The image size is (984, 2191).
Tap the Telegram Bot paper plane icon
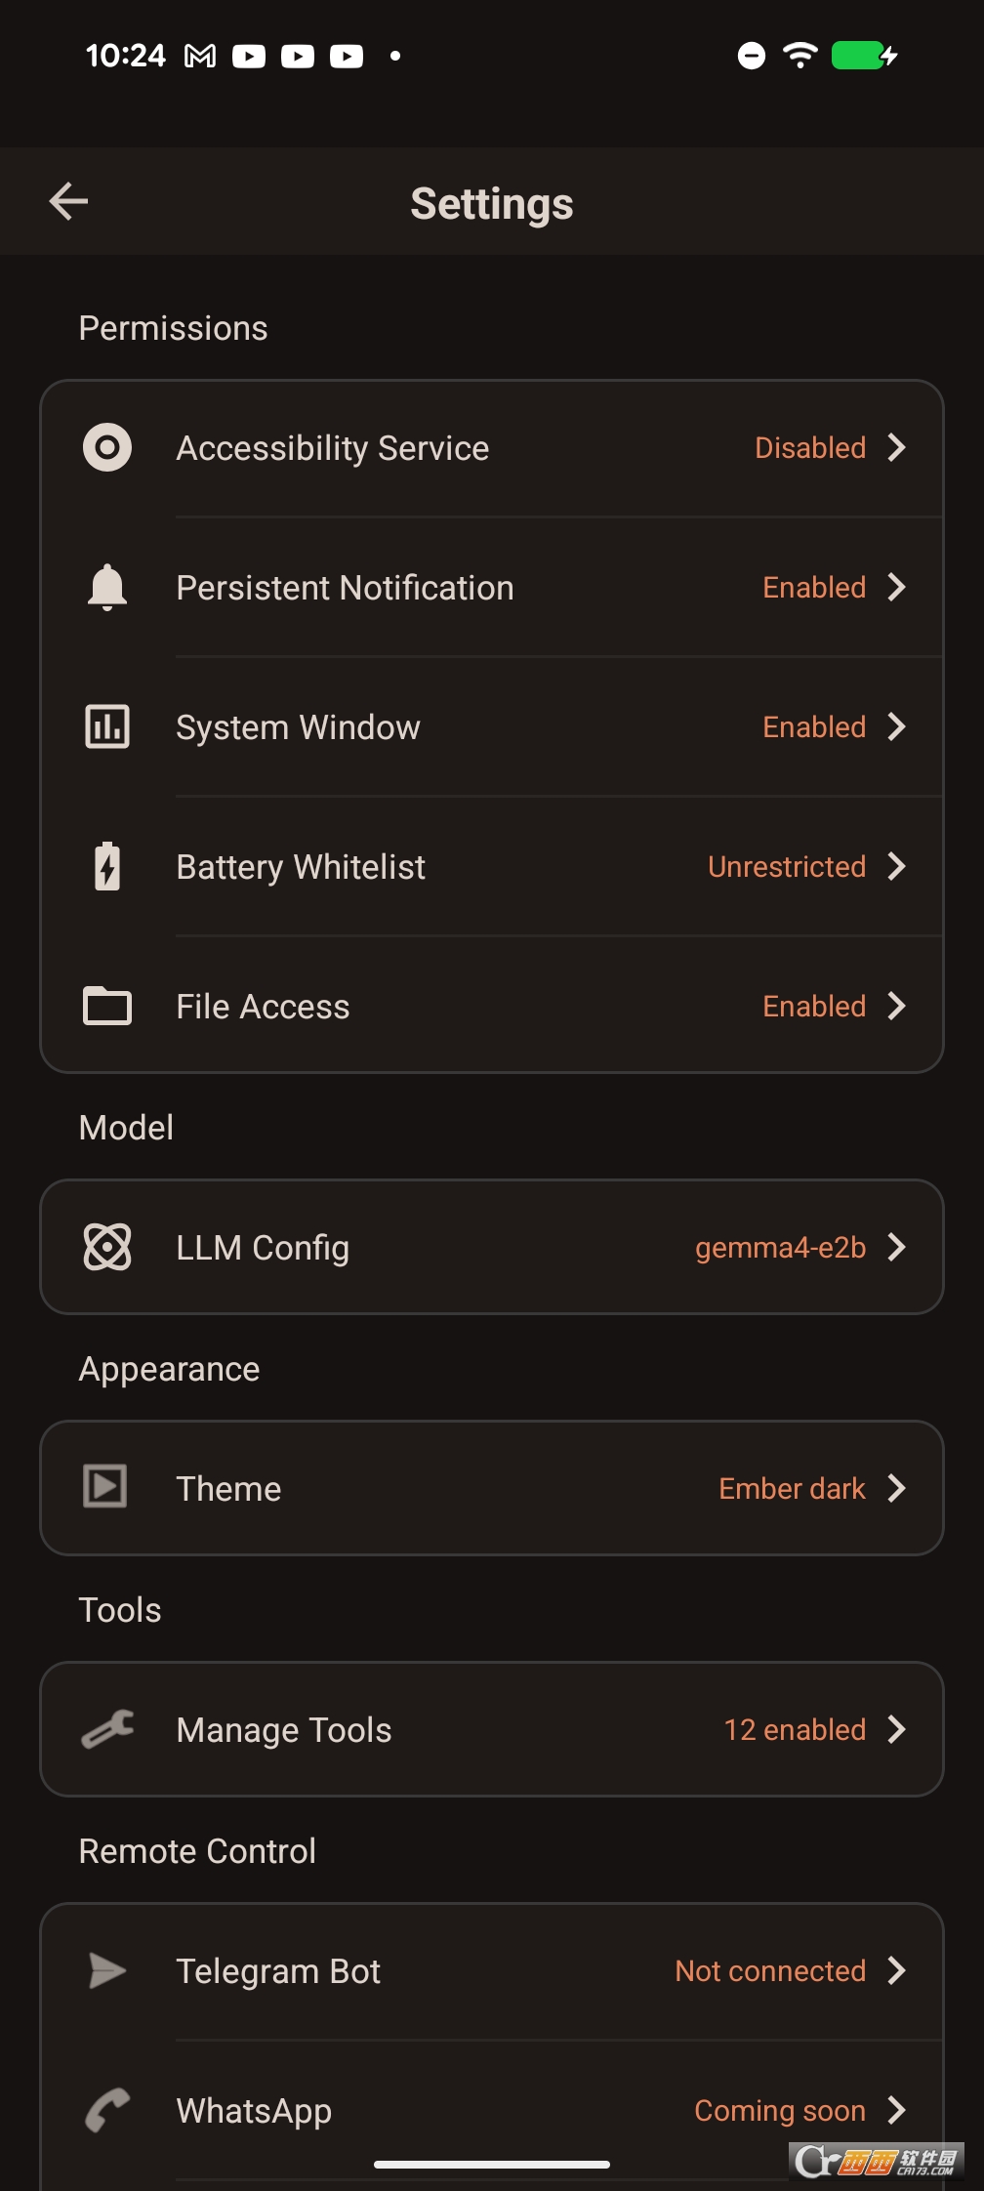(x=107, y=1971)
